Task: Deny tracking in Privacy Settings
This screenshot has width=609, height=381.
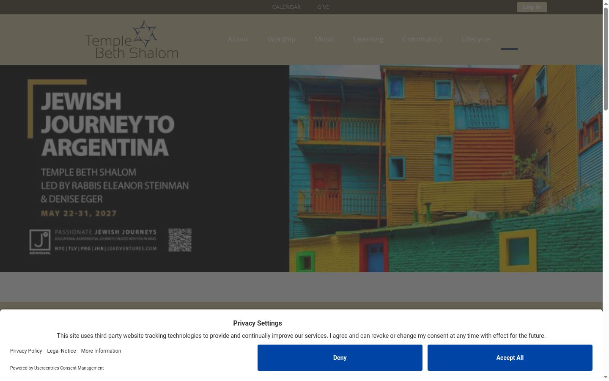Action: (x=340, y=358)
